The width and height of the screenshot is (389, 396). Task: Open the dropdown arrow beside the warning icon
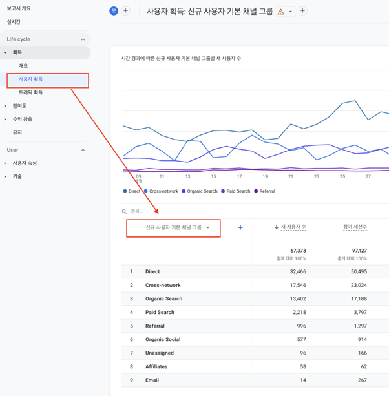[291, 12]
